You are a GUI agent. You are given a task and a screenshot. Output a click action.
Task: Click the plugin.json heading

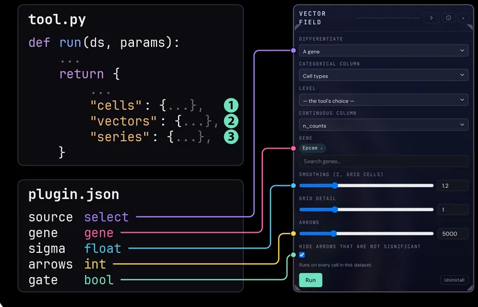click(74, 195)
